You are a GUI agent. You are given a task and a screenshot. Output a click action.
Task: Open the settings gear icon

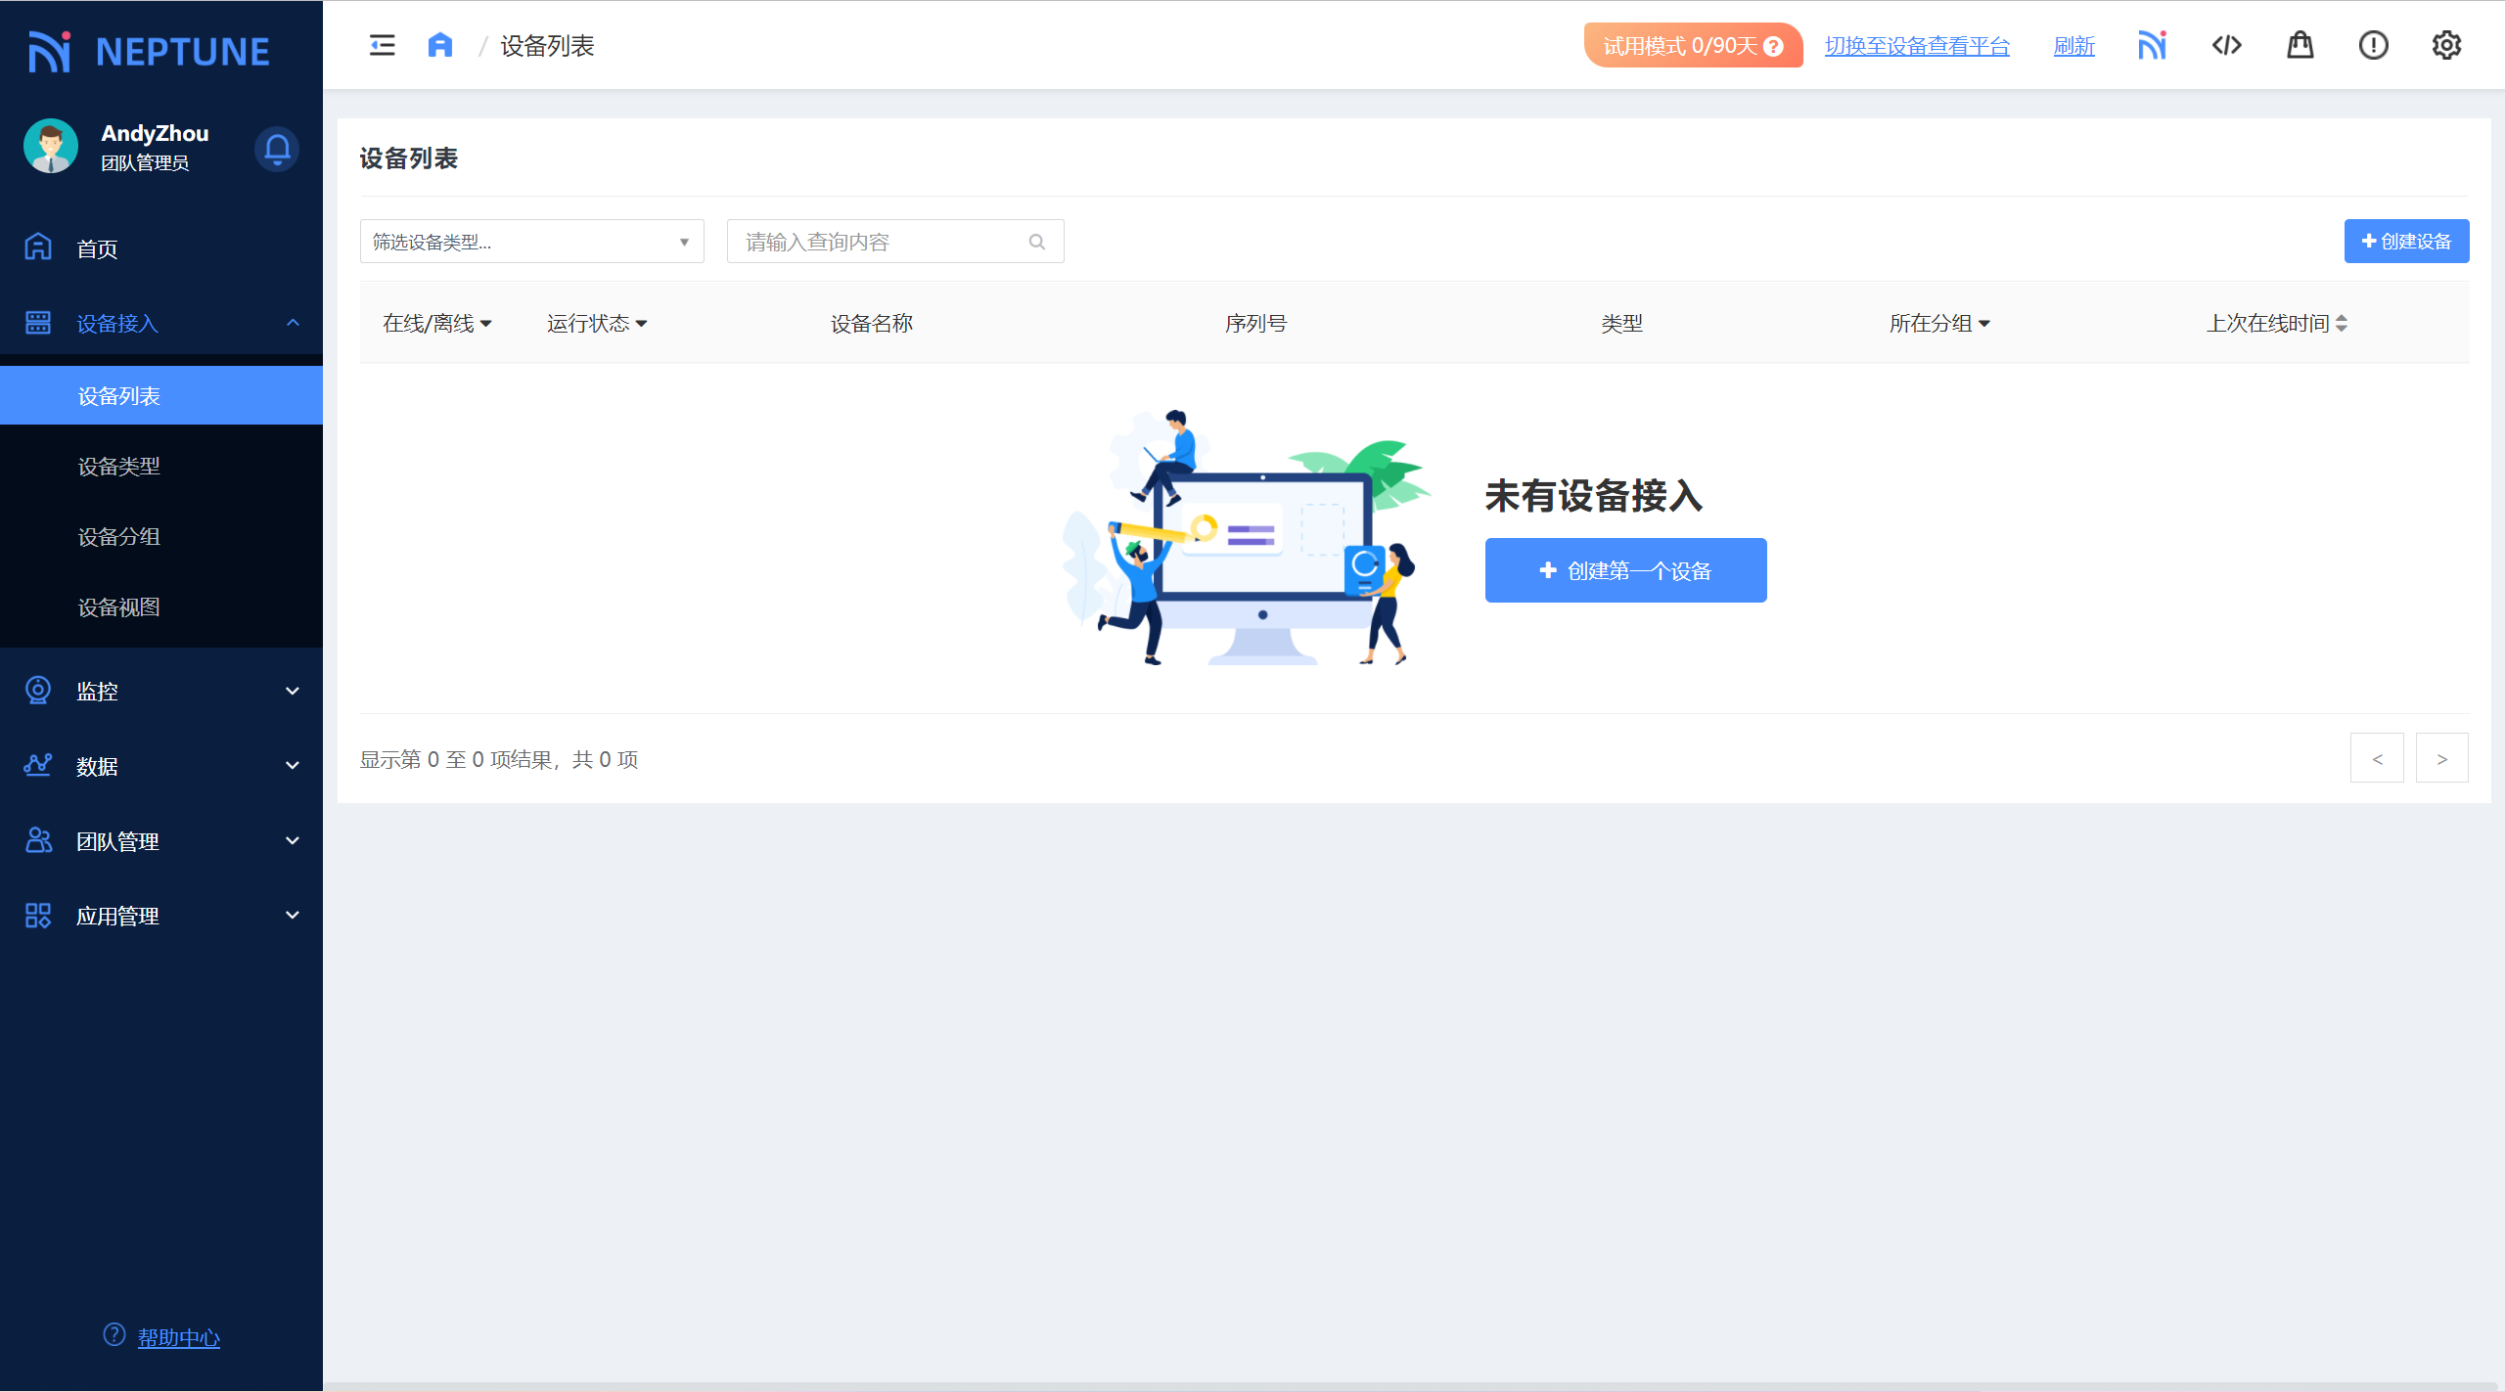click(x=2446, y=45)
